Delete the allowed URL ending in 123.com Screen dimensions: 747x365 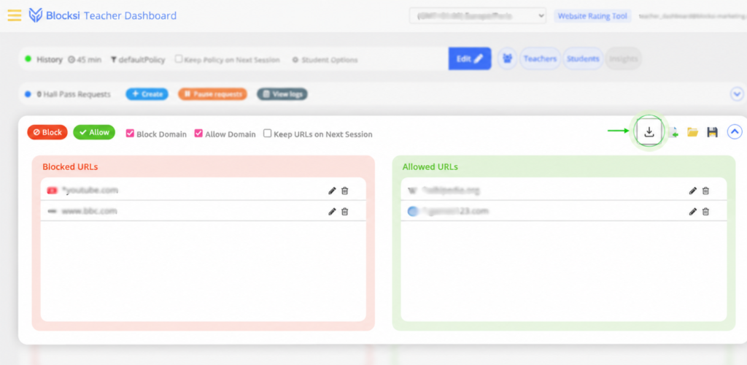(x=705, y=212)
